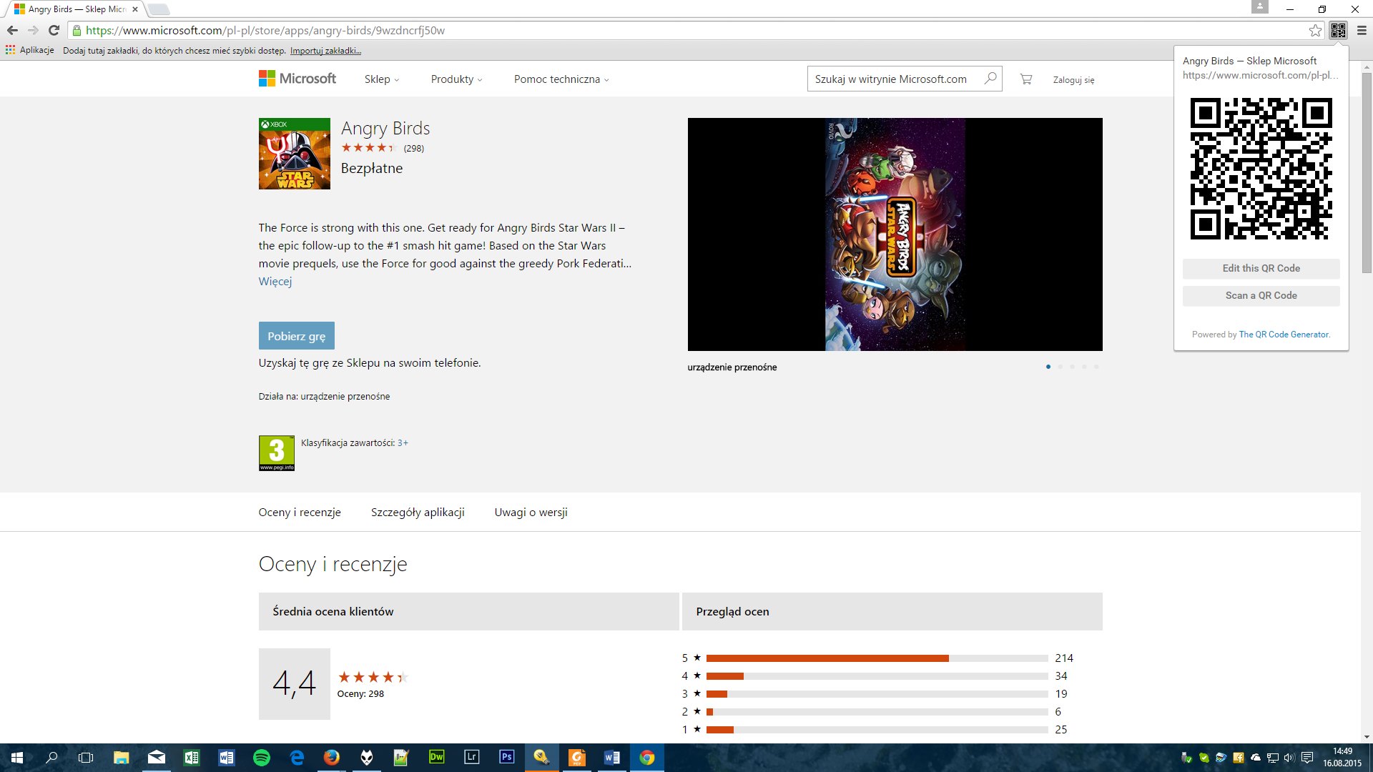Click the Angry Birds Star Wars app icon

coord(295,154)
